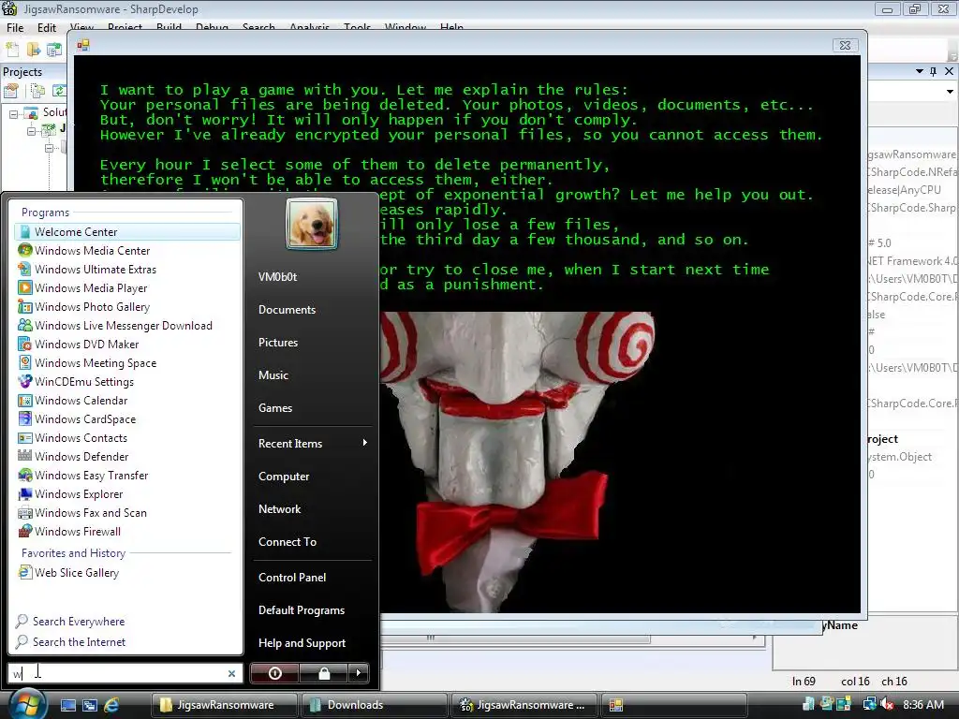This screenshot has height=719, width=959.
Task: Open Computer from Start menu
Action: (284, 477)
